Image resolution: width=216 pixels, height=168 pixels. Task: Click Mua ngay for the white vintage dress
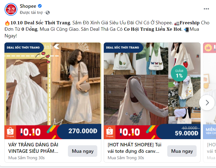pyautogui.click(x=83, y=151)
